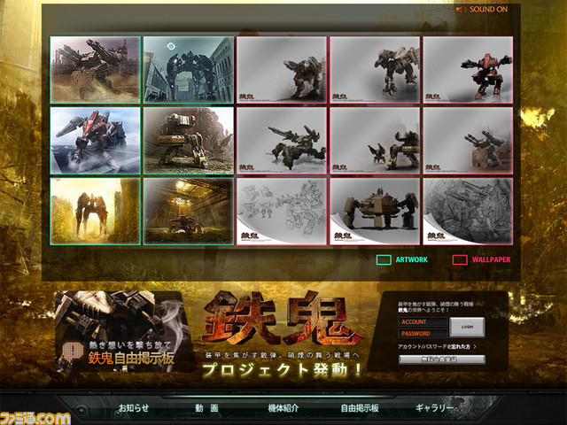Select the spider-legged cannon mech wallpaper

tap(282, 141)
